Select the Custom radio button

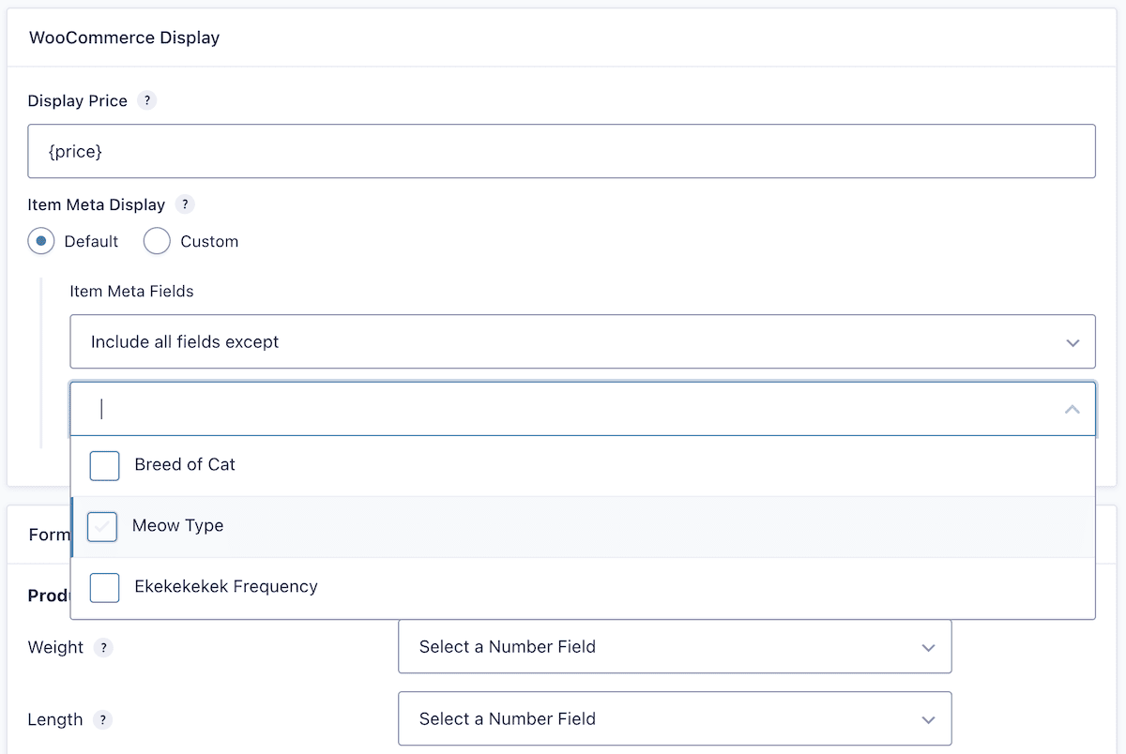(x=157, y=241)
